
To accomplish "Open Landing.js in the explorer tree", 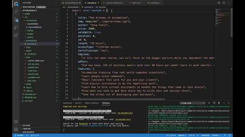I will [32, 54].
